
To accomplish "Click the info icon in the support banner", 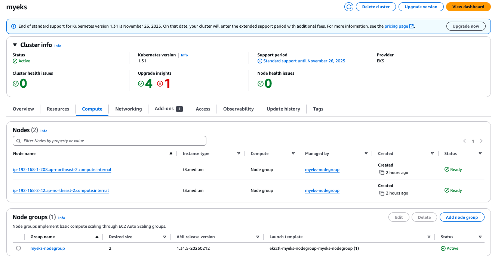I will [14, 27].
